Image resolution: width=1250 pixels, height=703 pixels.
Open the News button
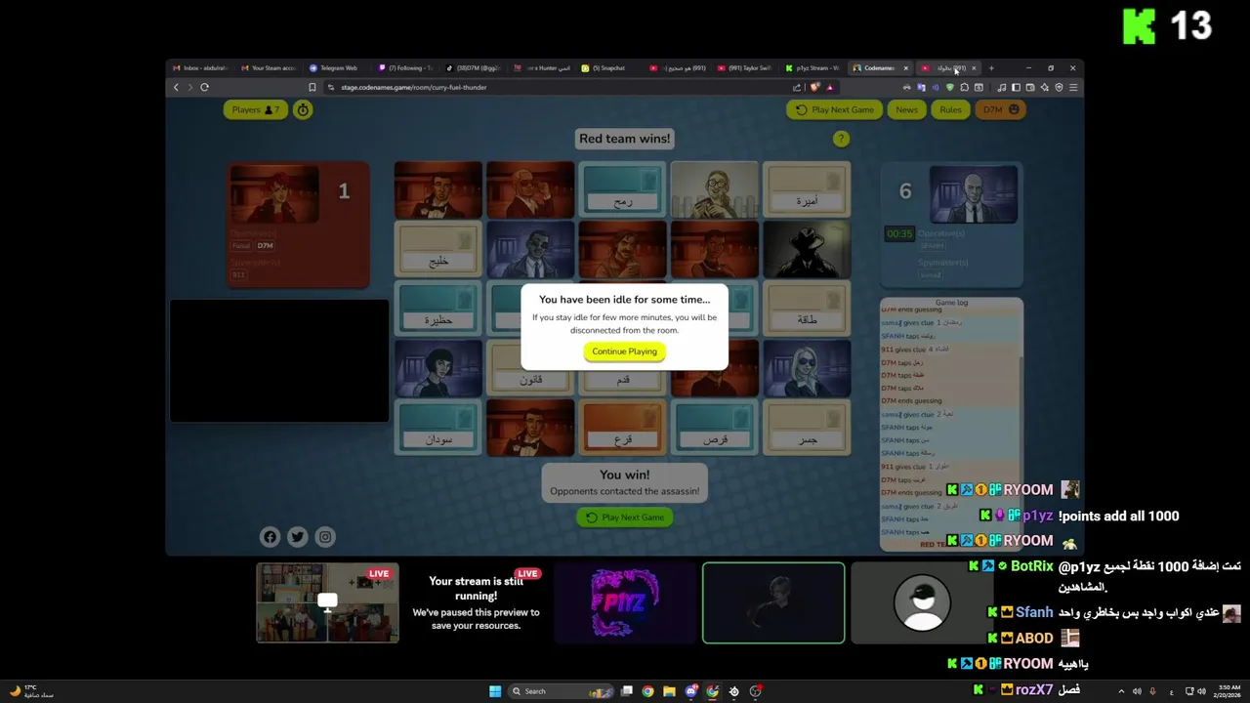pyautogui.click(x=906, y=109)
